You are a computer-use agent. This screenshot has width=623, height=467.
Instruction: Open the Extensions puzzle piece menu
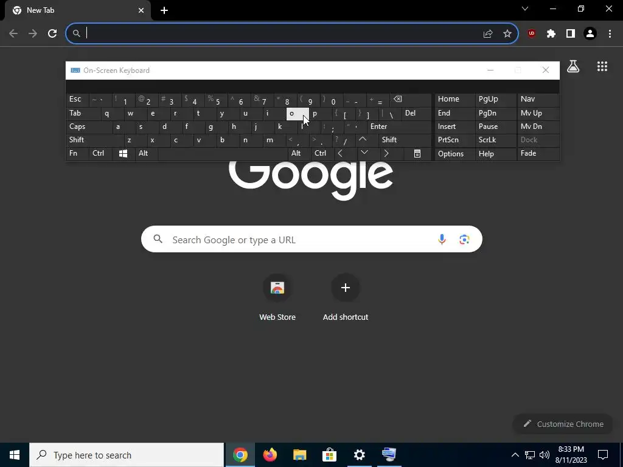[x=551, y=34]
